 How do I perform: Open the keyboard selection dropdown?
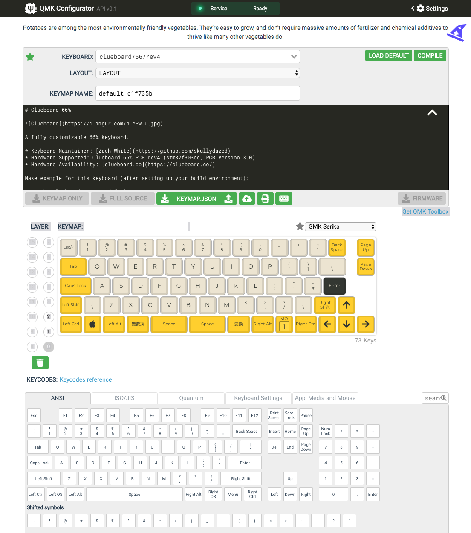click(x=197, y=56)
